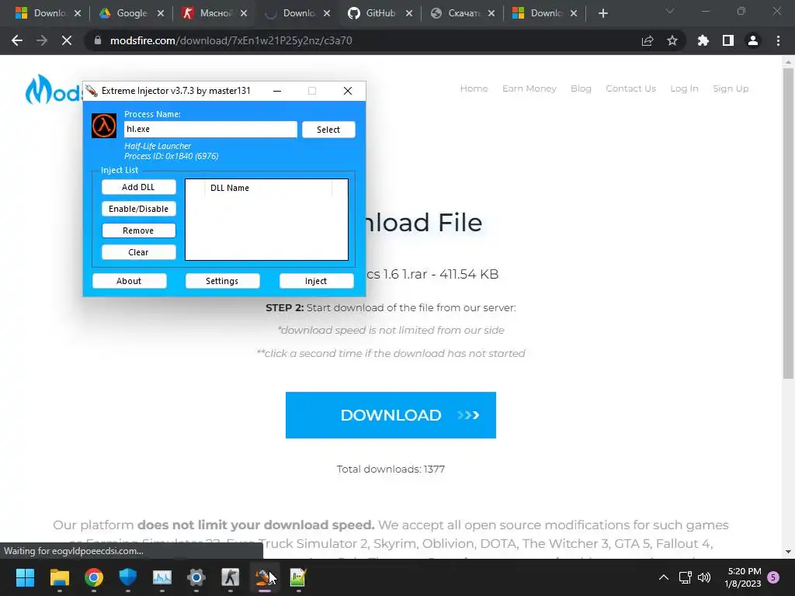This screenshot has height=596, width=795.
Task: Open a new browser tab
Action: [602, 13]
